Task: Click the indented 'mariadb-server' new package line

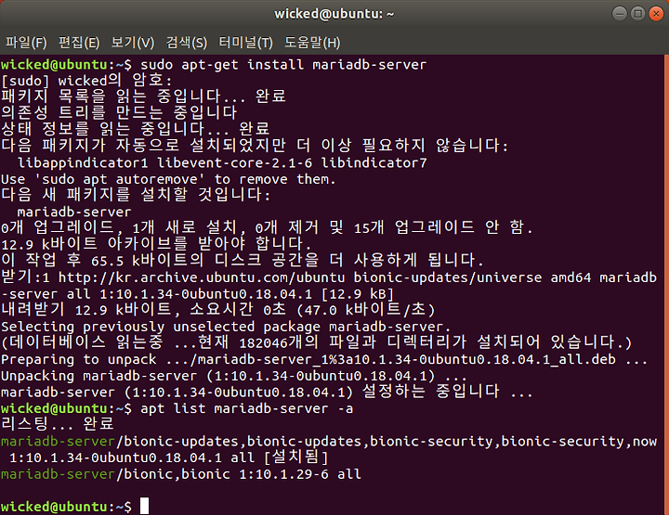Action: (x=74, y=212)
